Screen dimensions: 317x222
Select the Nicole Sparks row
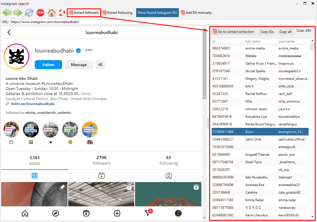point(260,71)
